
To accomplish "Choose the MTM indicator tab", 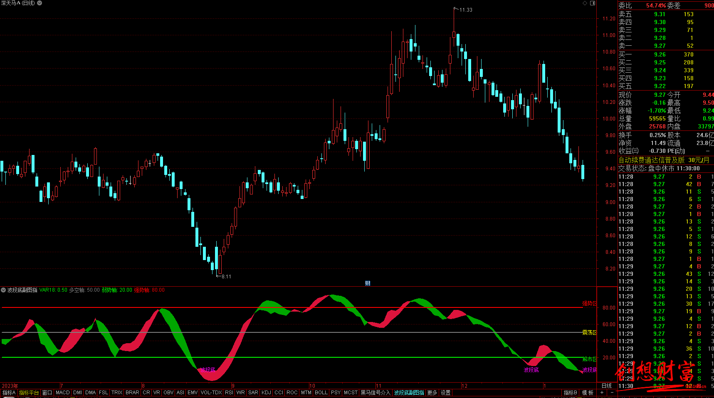I will [x=306, y=393].
